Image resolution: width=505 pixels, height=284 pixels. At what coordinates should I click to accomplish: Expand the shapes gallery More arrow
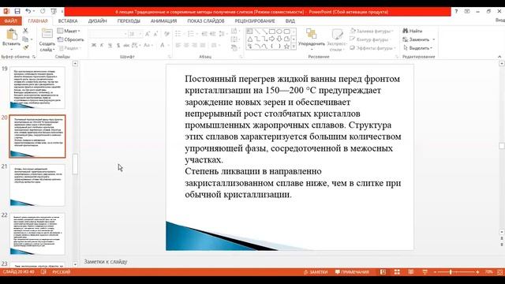tap(294, 47)
